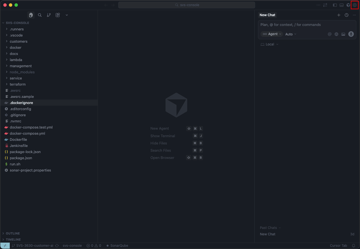
Task: Open the Auto model dropdown
Action: pos(291,34)
